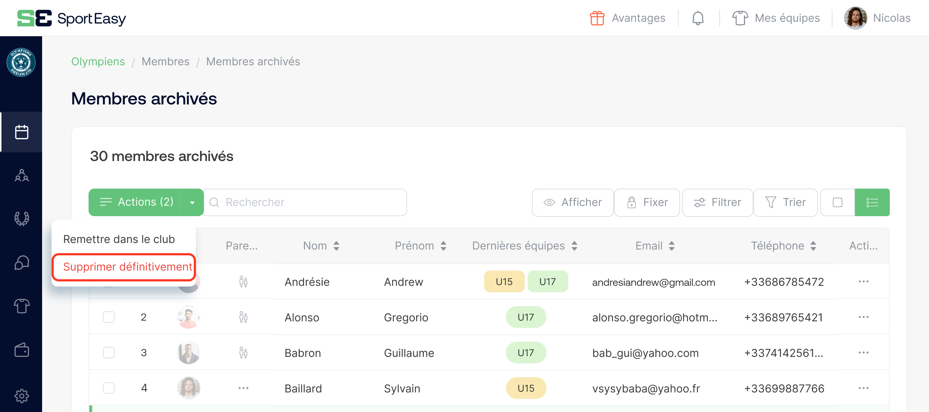Check the checkbox next to Alonso Gregorio

tap(109, 317)
